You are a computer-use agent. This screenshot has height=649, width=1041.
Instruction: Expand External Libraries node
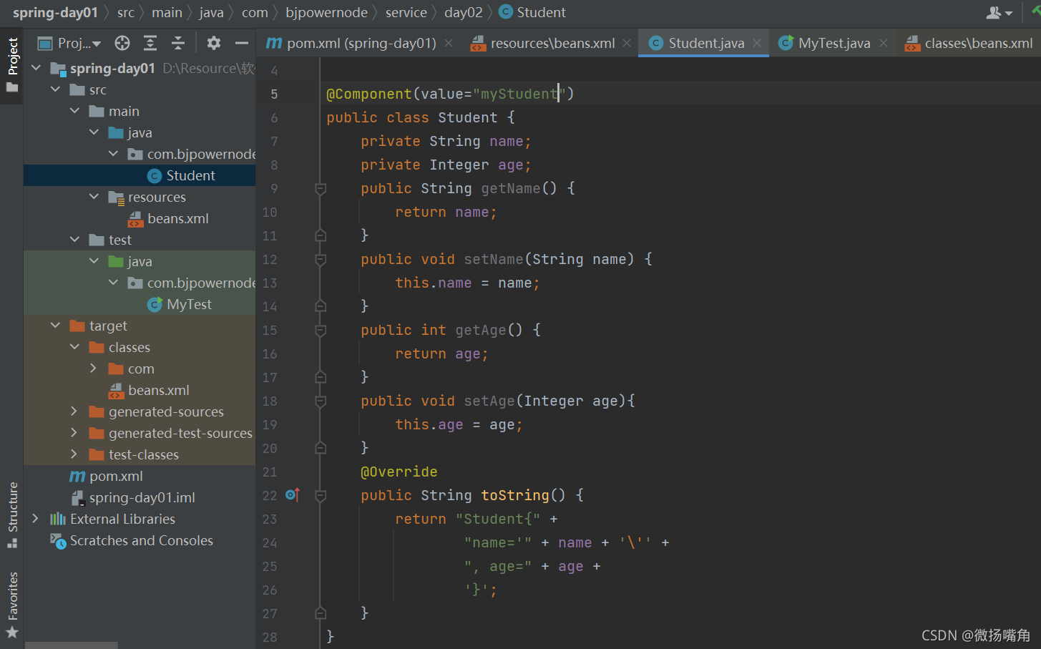(36, 519)
